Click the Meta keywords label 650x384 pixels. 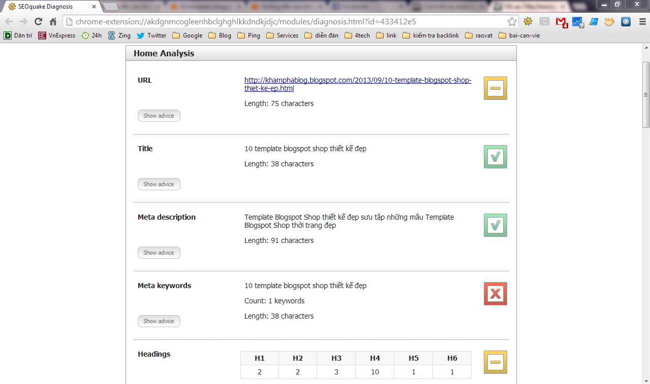(x=164, y=286)
